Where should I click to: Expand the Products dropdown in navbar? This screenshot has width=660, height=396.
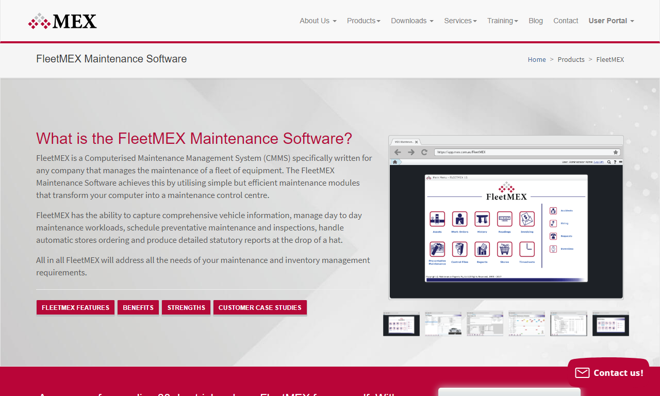[x=364, y=21]
